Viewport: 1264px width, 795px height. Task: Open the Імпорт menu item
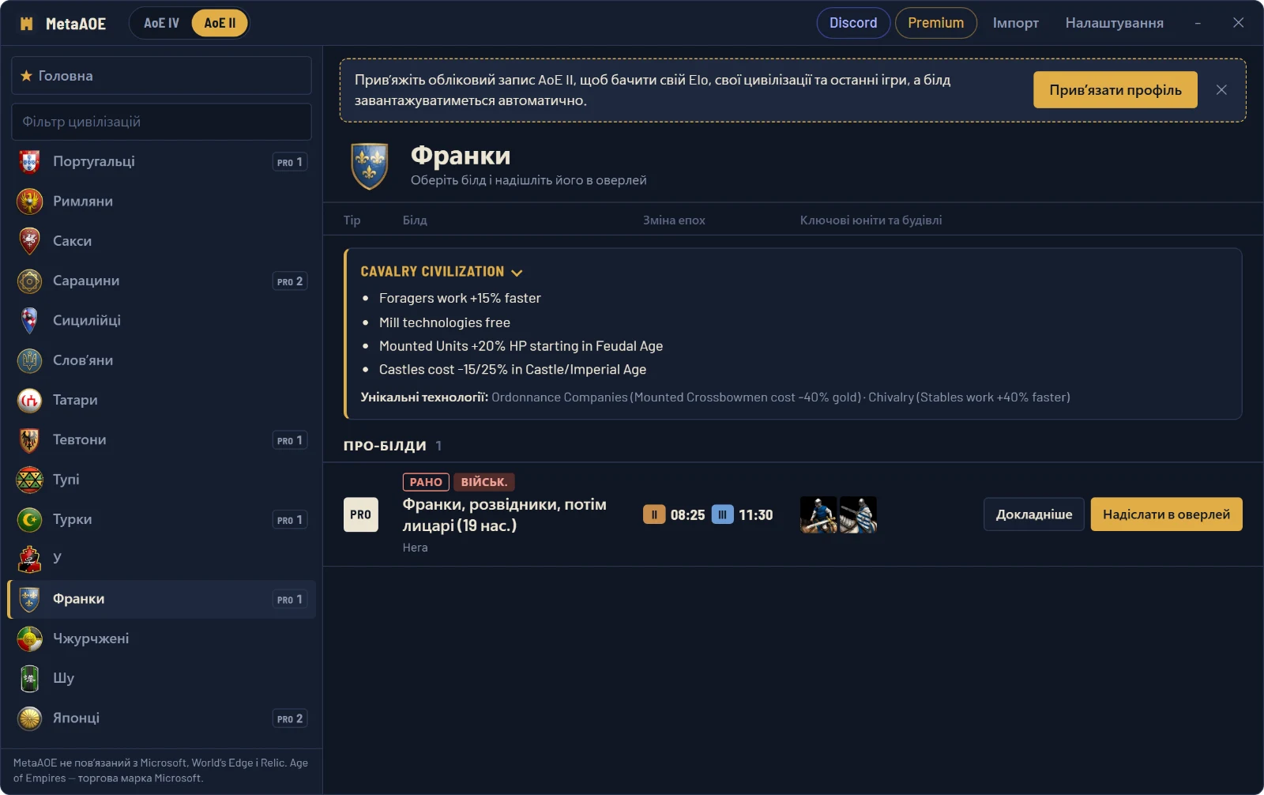pos(1015,23)
